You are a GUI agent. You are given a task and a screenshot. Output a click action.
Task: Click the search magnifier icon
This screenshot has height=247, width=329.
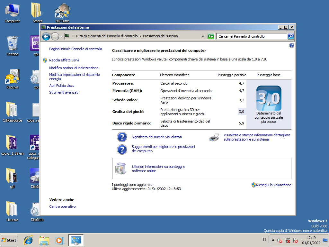click(291, 36)
